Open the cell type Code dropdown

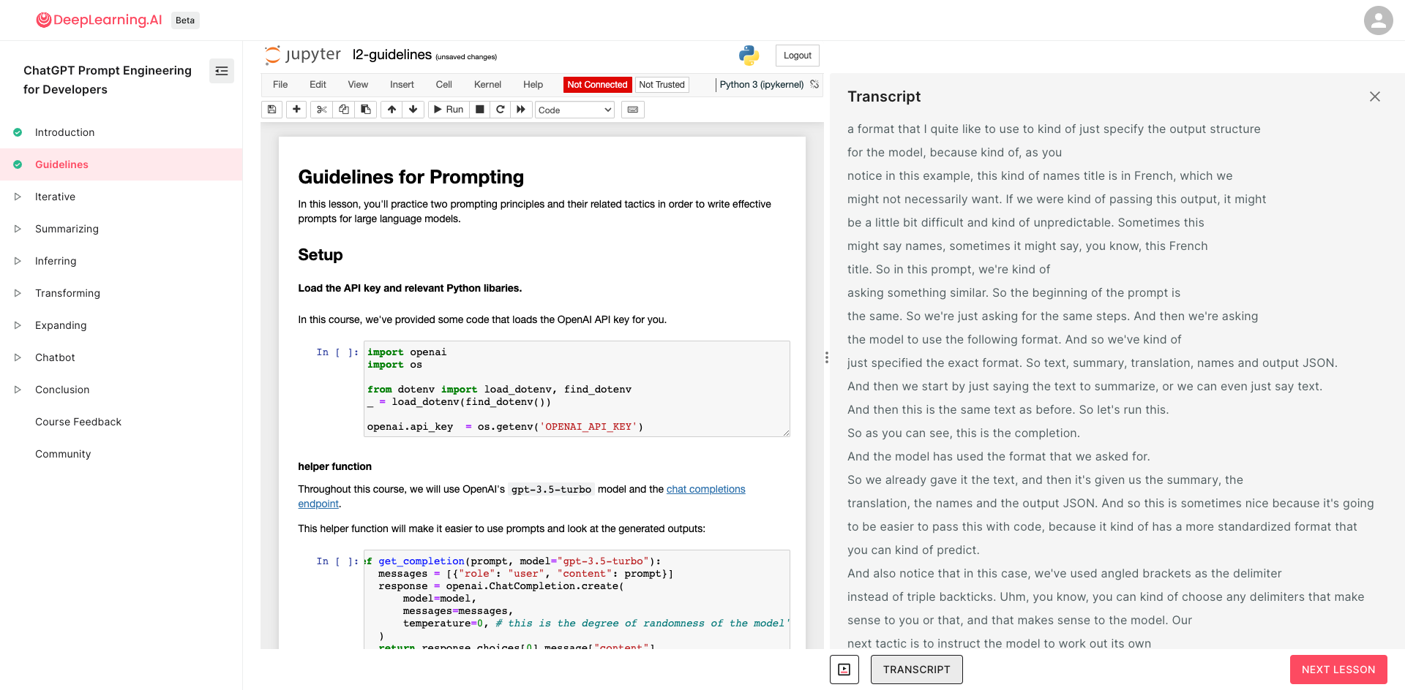pos(575,110)
